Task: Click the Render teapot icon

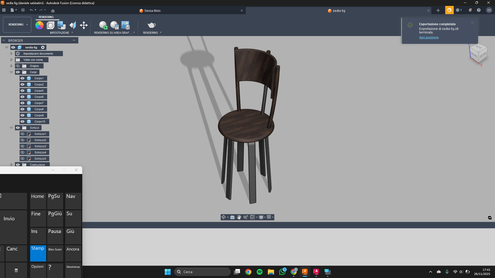Action: [152, 25]
